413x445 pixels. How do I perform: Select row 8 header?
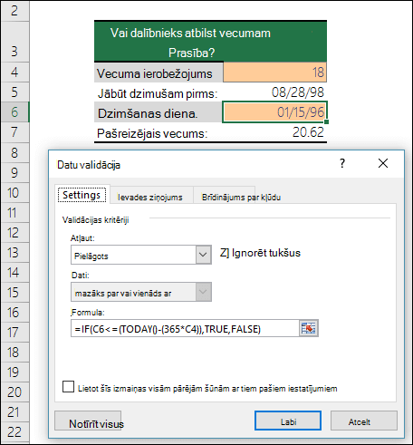[x=14, y=152]
